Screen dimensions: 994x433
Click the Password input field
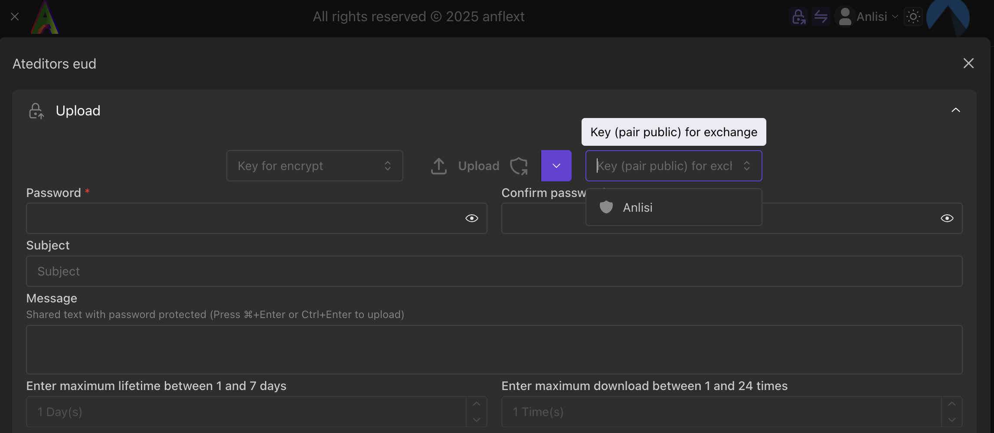click(243, 218)
